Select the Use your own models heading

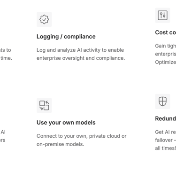(66, 123)
